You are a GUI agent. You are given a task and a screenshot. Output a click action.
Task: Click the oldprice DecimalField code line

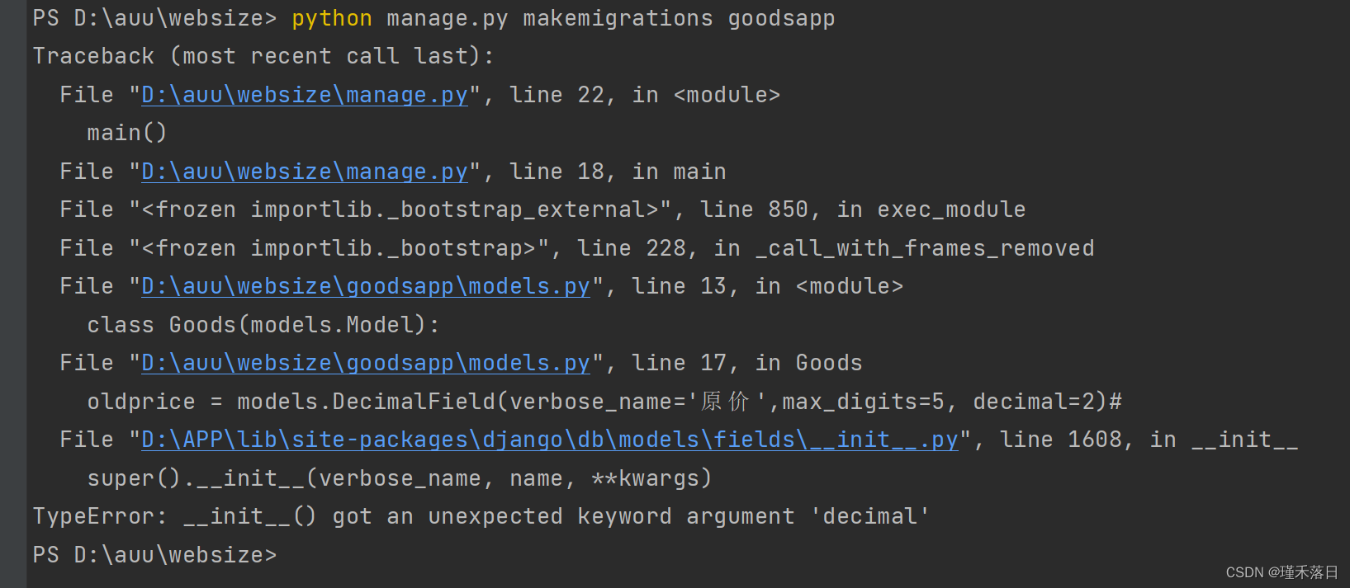[604, 402]
